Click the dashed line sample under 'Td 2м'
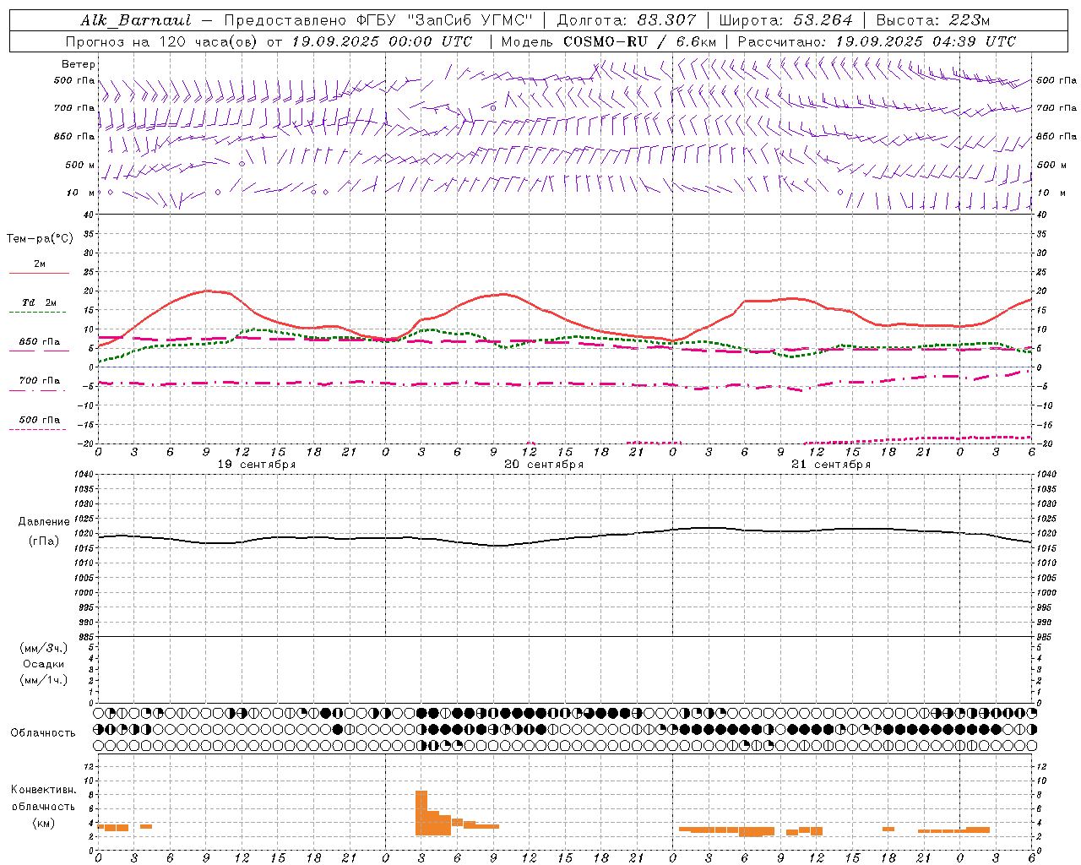The image size is (1081, 865). coord(37,313)
